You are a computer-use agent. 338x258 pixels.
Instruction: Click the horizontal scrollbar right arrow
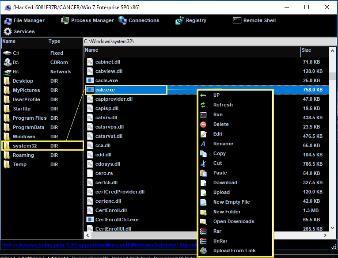tap(325, 235)
